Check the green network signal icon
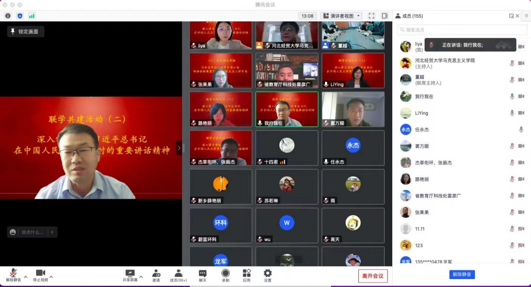The width and height of the screenshot is (531, 287). tap(32, 16)
